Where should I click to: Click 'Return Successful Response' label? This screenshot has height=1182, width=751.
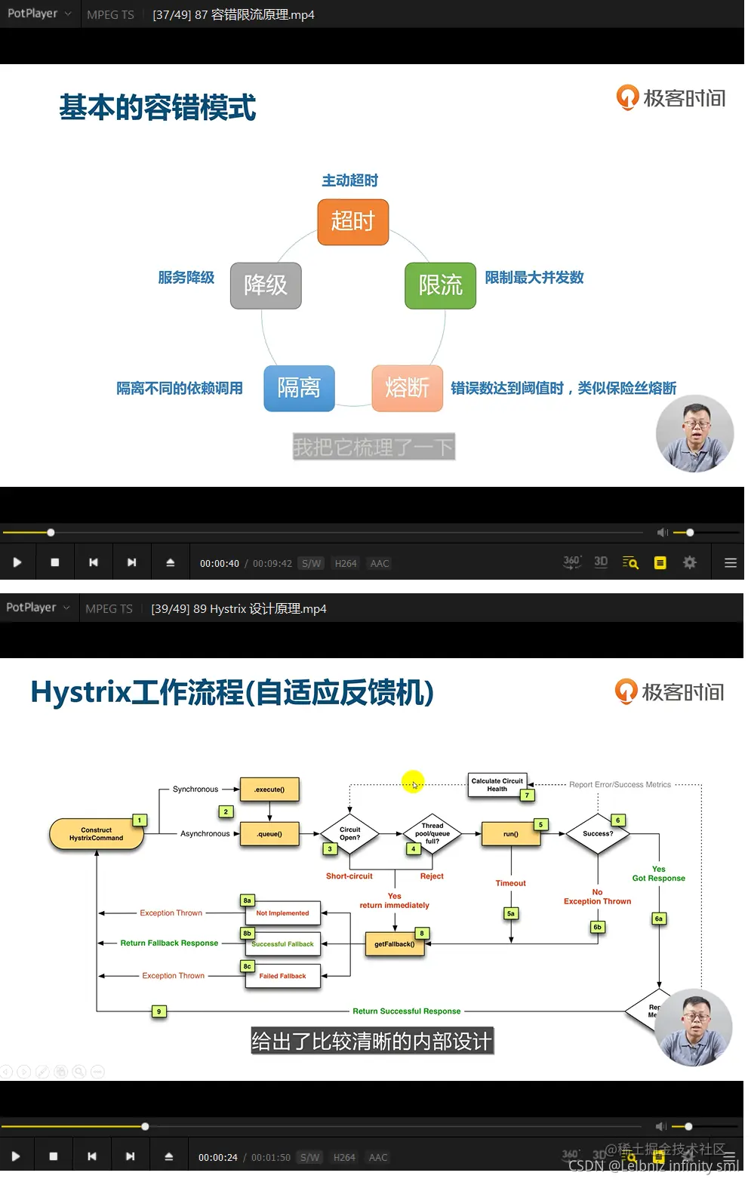click(407, 1011)
